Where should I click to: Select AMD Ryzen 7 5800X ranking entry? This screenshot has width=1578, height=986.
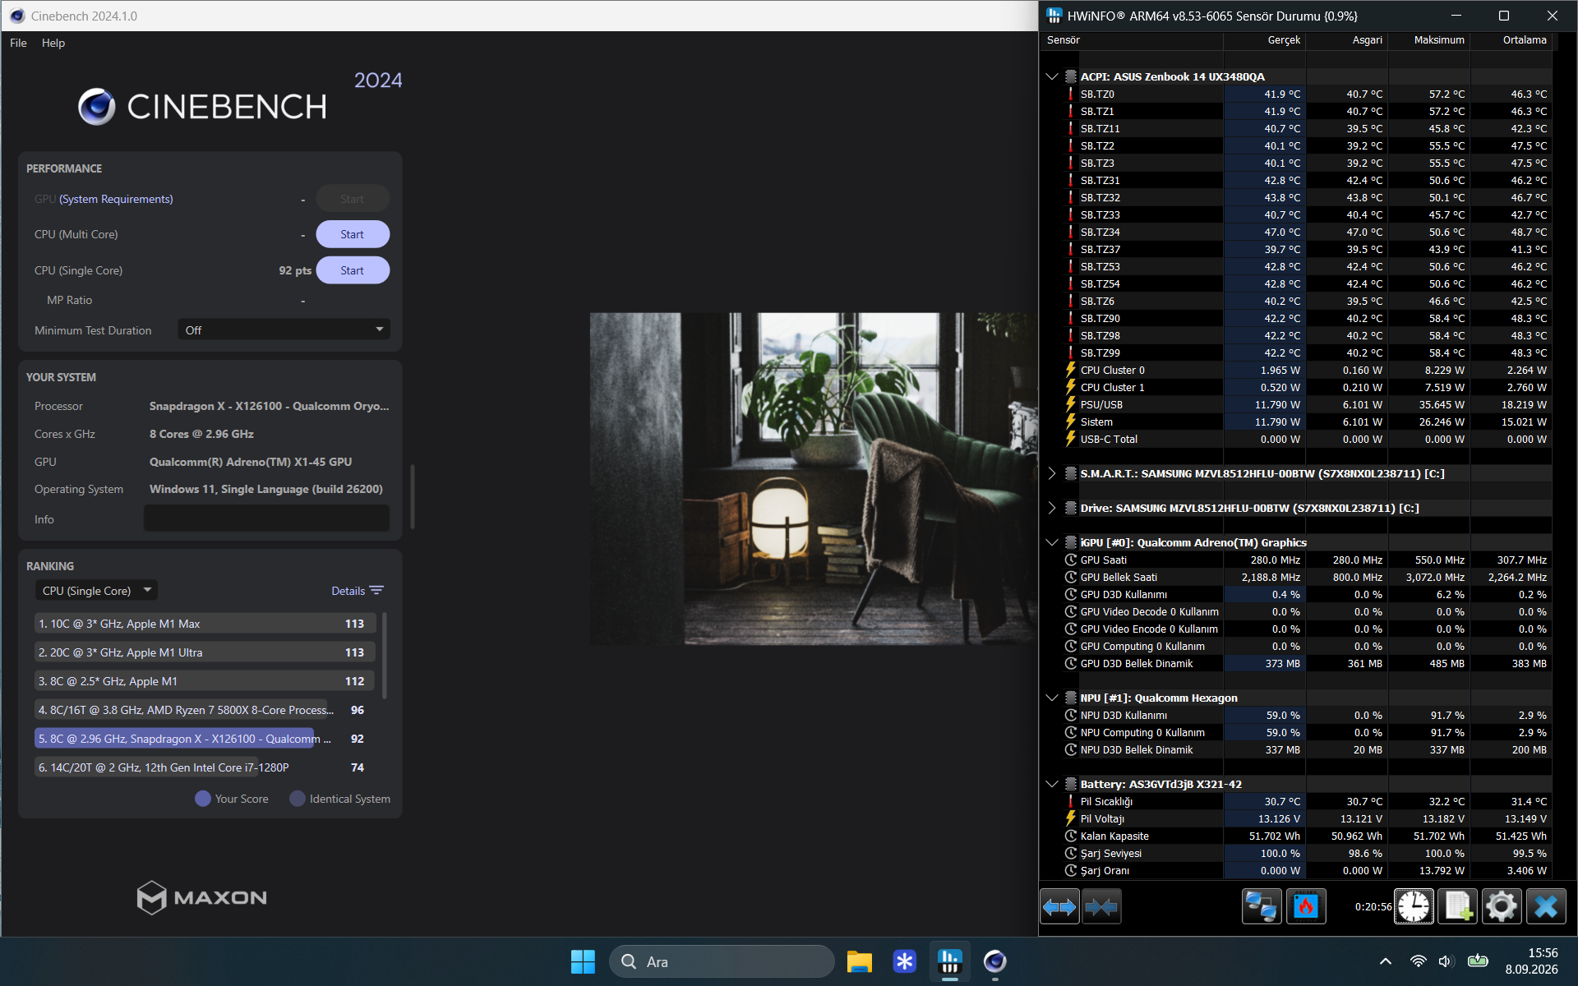click(x=205, y=710)
